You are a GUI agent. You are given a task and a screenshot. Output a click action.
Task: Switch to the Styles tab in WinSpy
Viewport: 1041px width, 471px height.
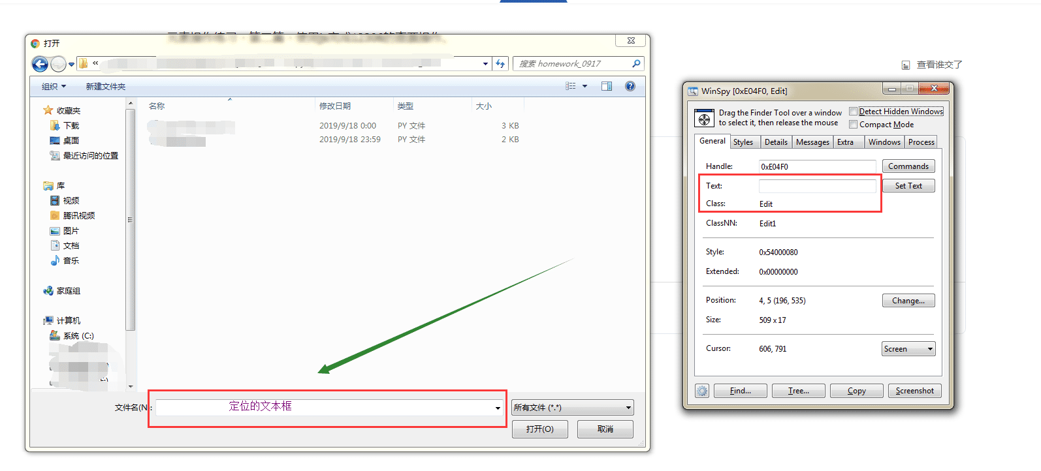click(743, 142)
